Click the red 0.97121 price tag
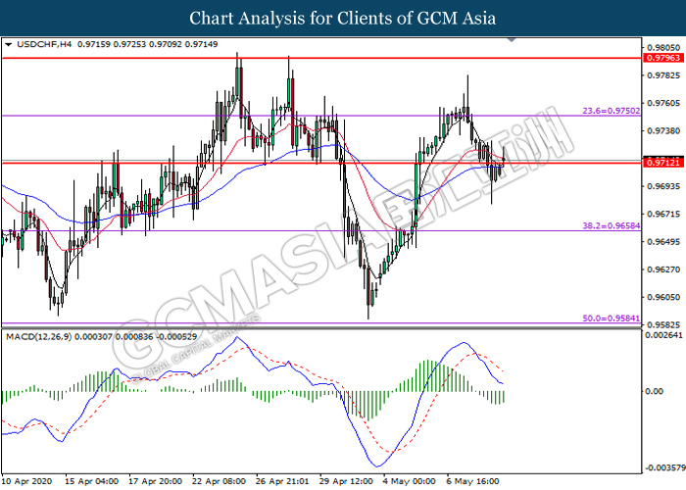 [x=659, y=162]
